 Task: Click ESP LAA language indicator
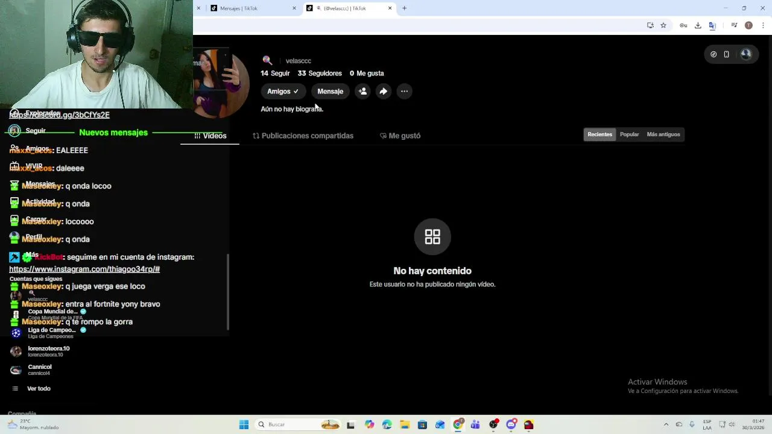click(707, 424)
